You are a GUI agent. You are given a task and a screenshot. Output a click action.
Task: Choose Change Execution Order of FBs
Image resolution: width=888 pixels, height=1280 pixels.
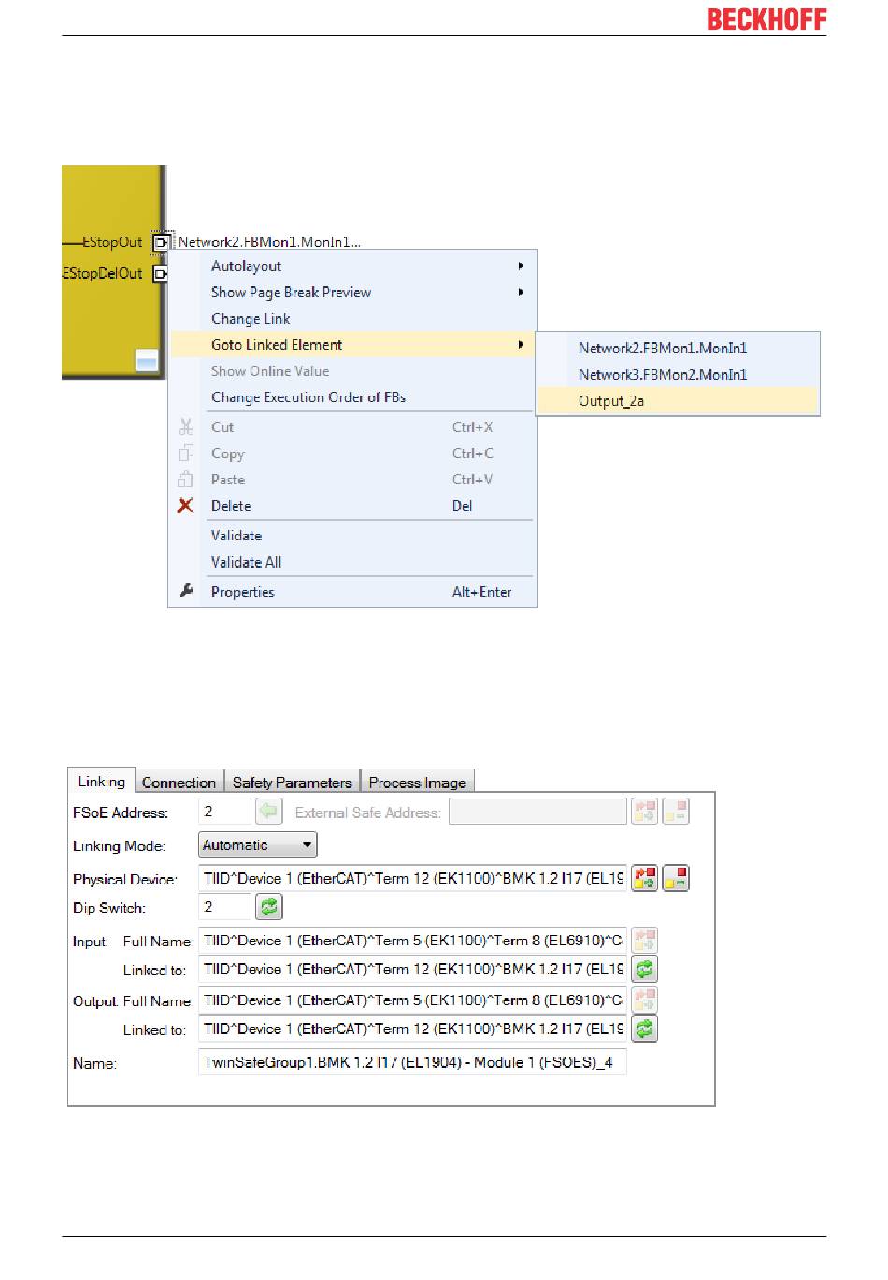pos(353,397)
